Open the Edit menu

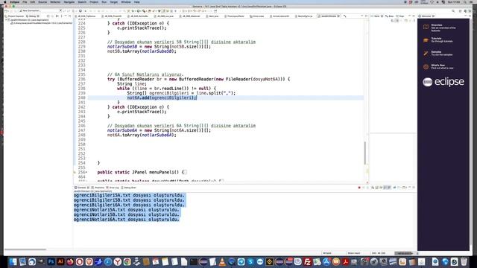(x=33, y=2)
